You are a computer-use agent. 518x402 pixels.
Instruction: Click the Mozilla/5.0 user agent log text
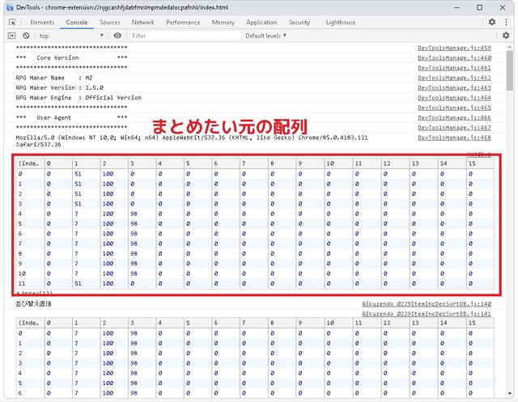coord(192,141)
